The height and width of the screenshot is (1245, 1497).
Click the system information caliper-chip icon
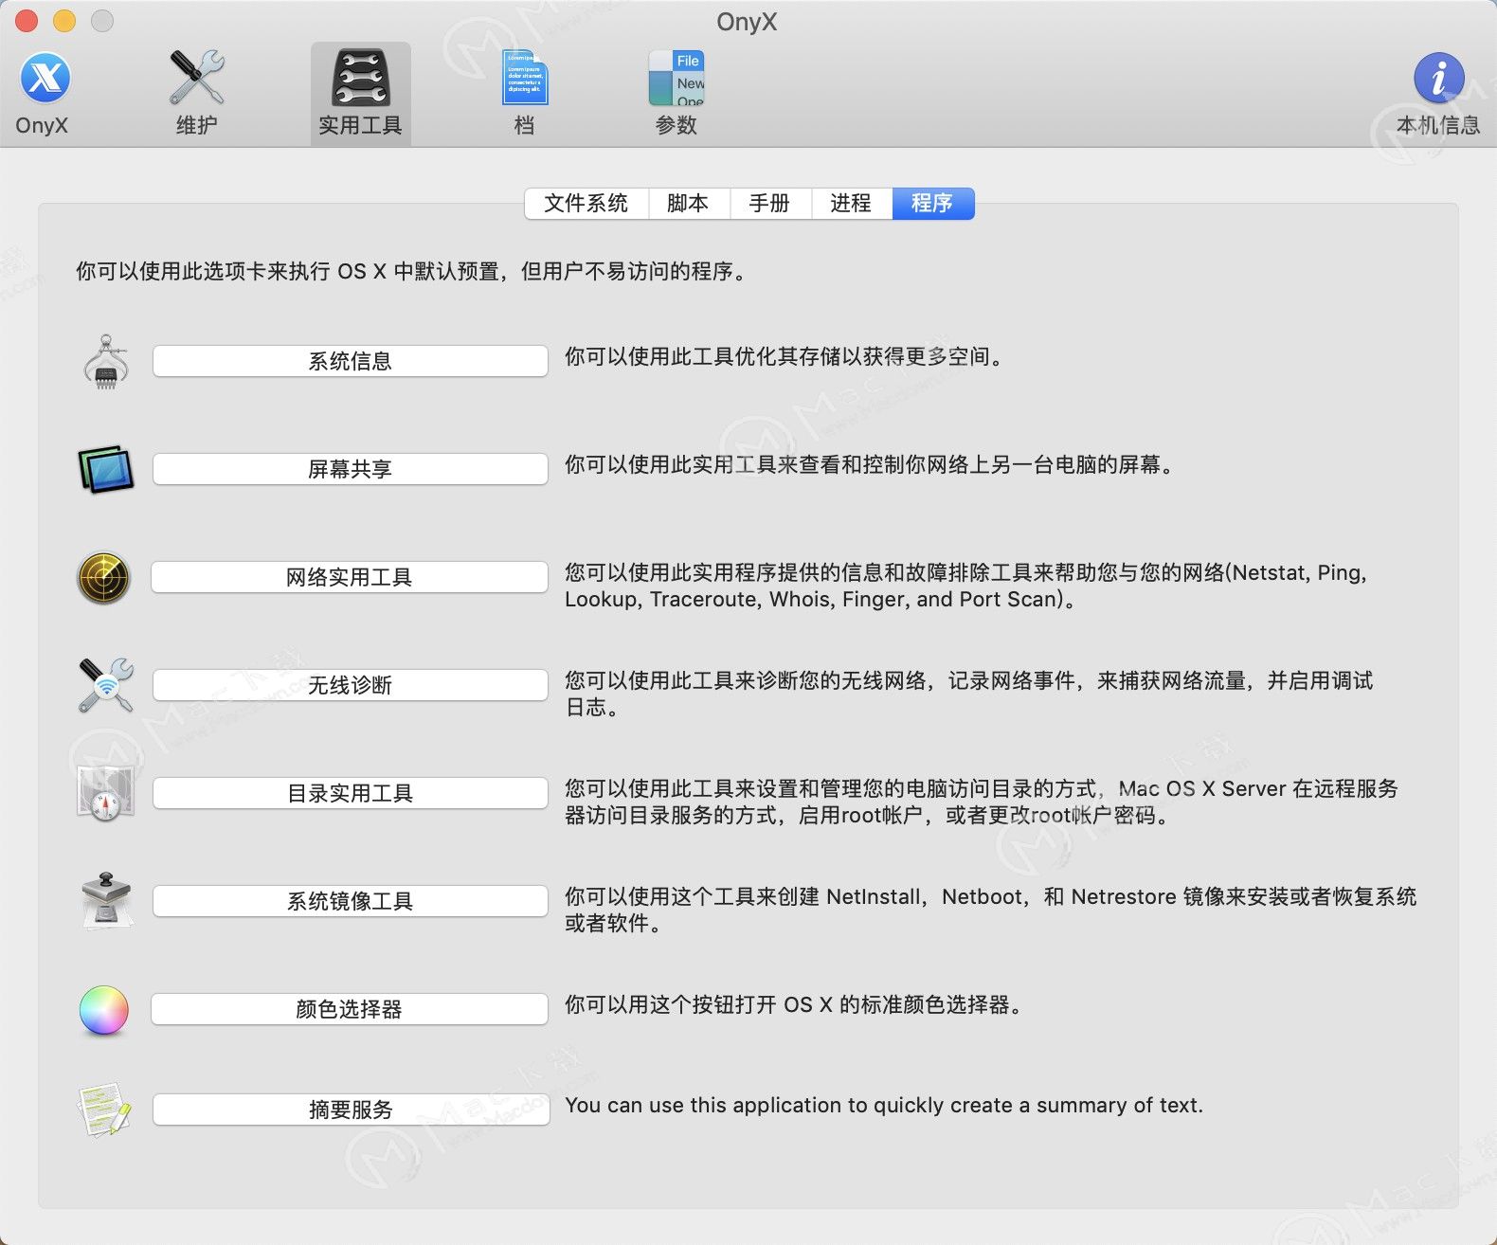click(105, 362)
